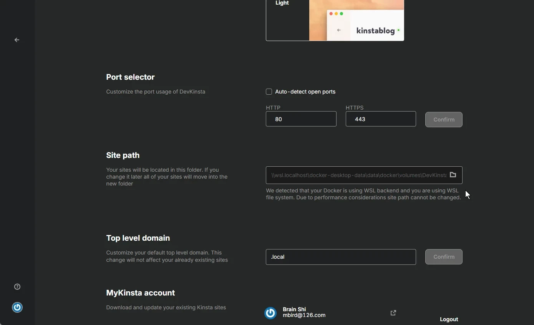Open help via the question mark icon
534x325 pixels.
click(x=17, y=287)
